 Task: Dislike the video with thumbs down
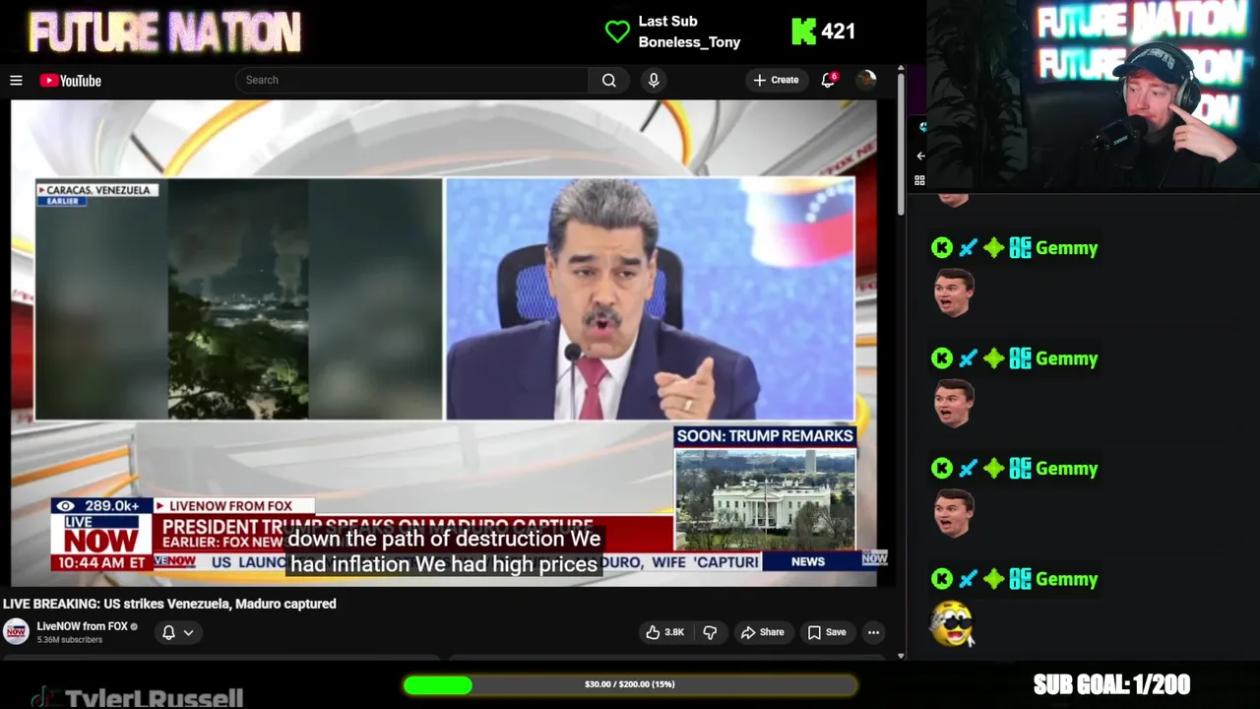coord(710,632)
